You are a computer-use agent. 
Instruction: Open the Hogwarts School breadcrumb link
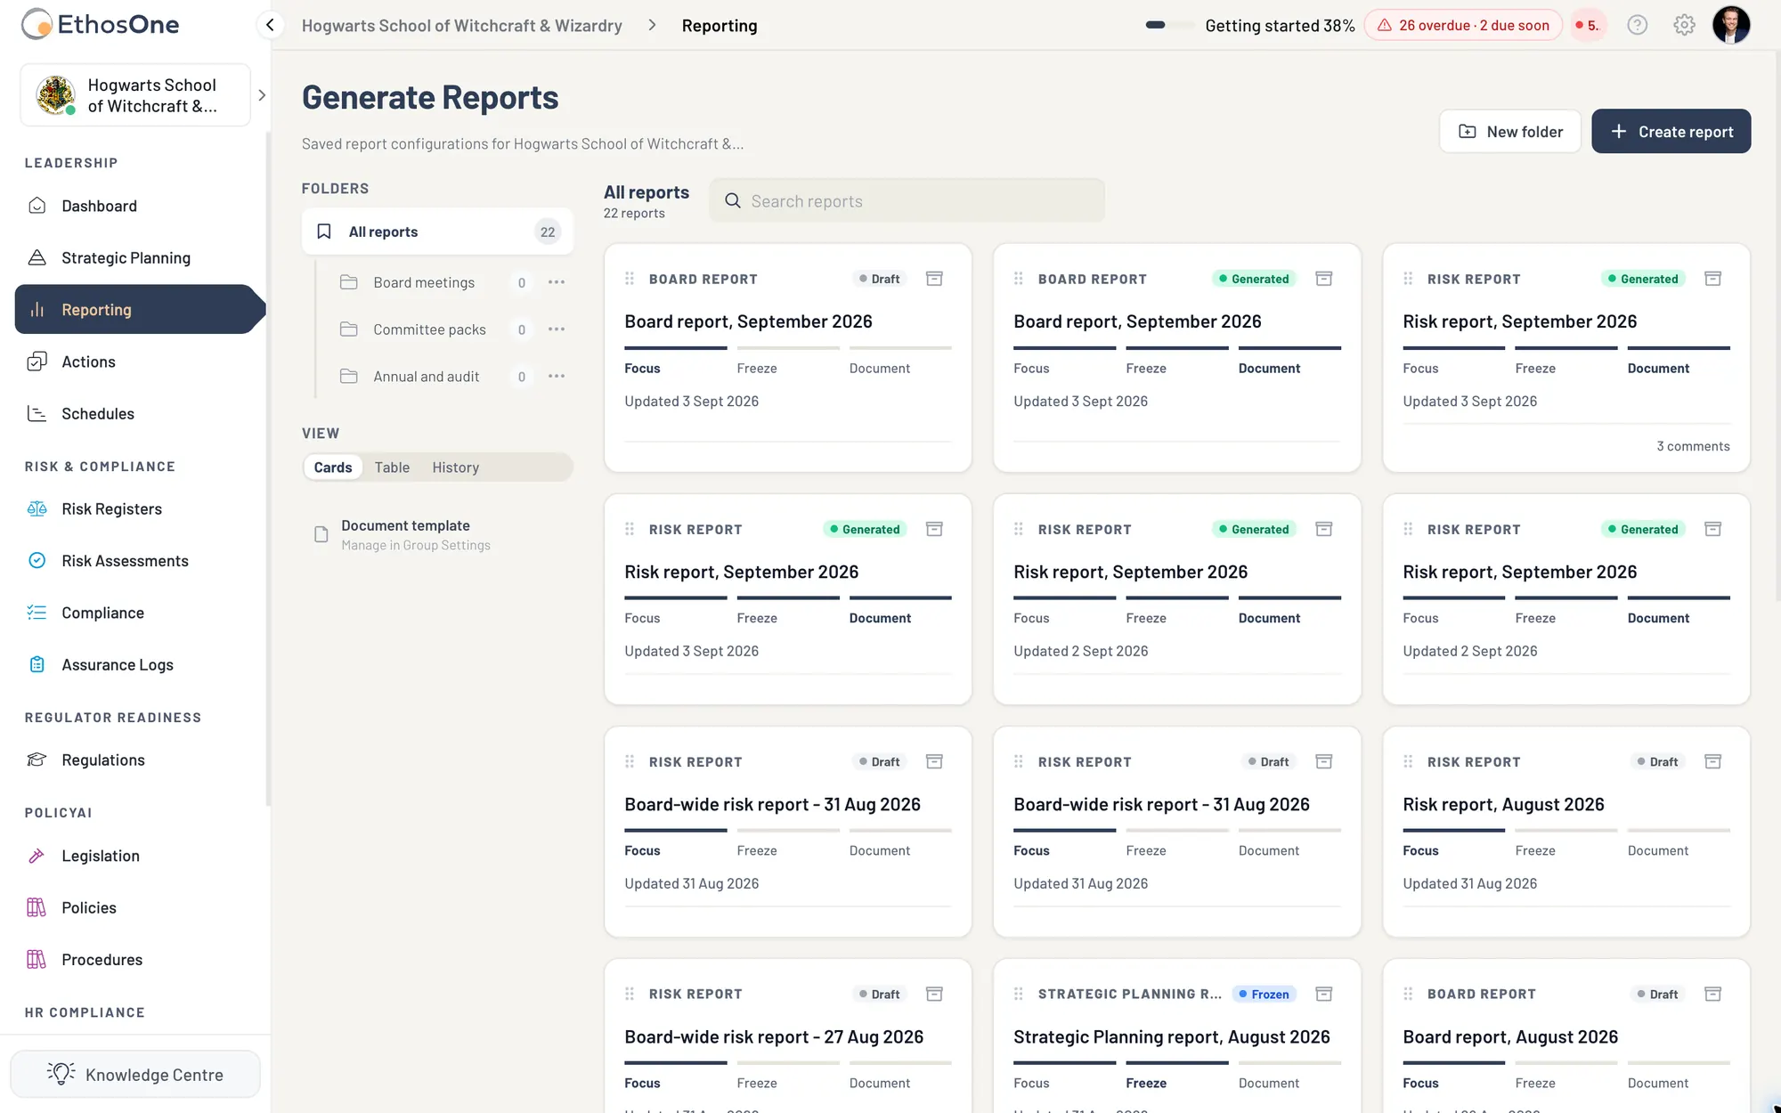point(461,26)
